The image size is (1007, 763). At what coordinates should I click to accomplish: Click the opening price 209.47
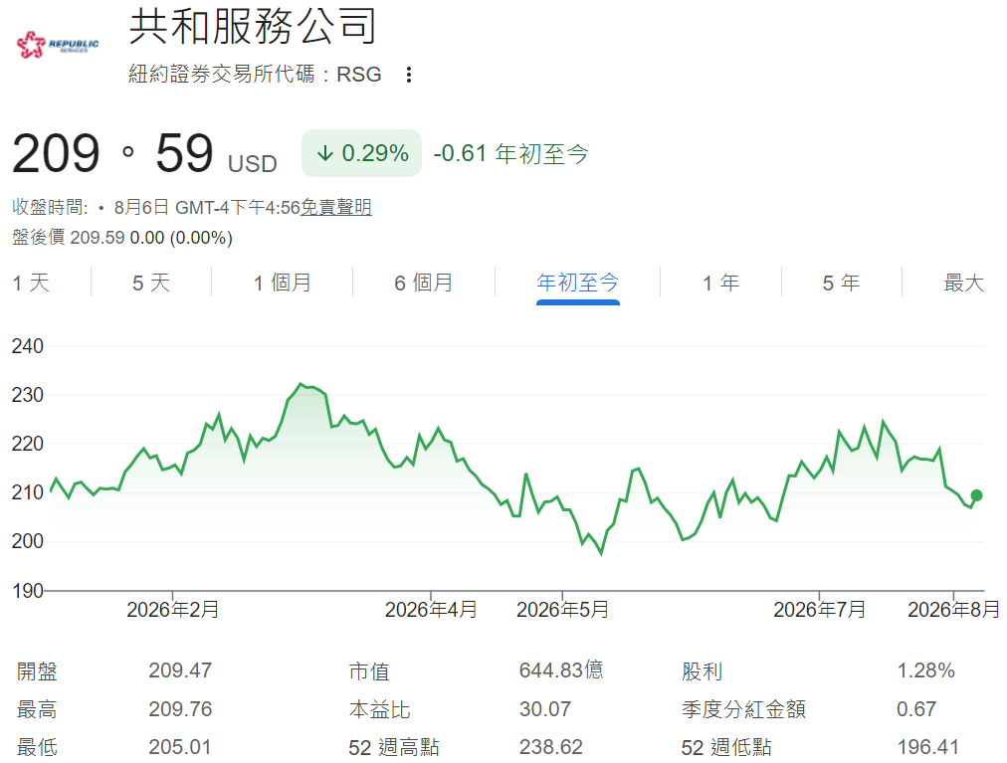tap(180, 670)
